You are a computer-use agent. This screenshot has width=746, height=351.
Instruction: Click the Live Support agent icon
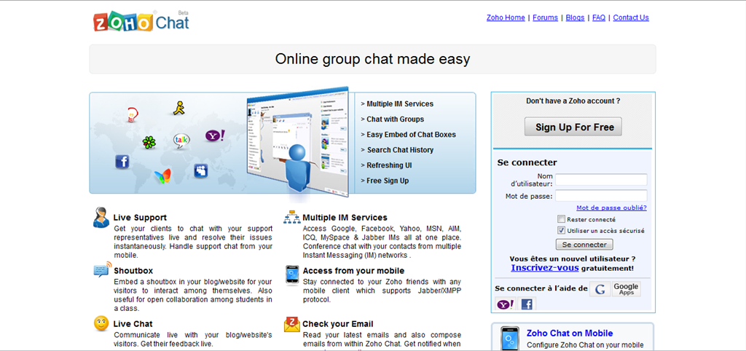click(101, 217)
